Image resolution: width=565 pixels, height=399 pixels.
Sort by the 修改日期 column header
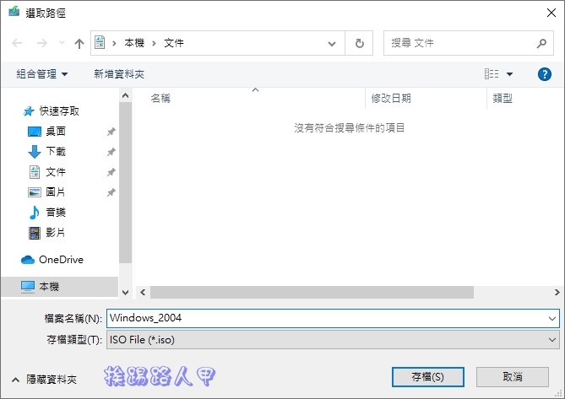(391, 98)
